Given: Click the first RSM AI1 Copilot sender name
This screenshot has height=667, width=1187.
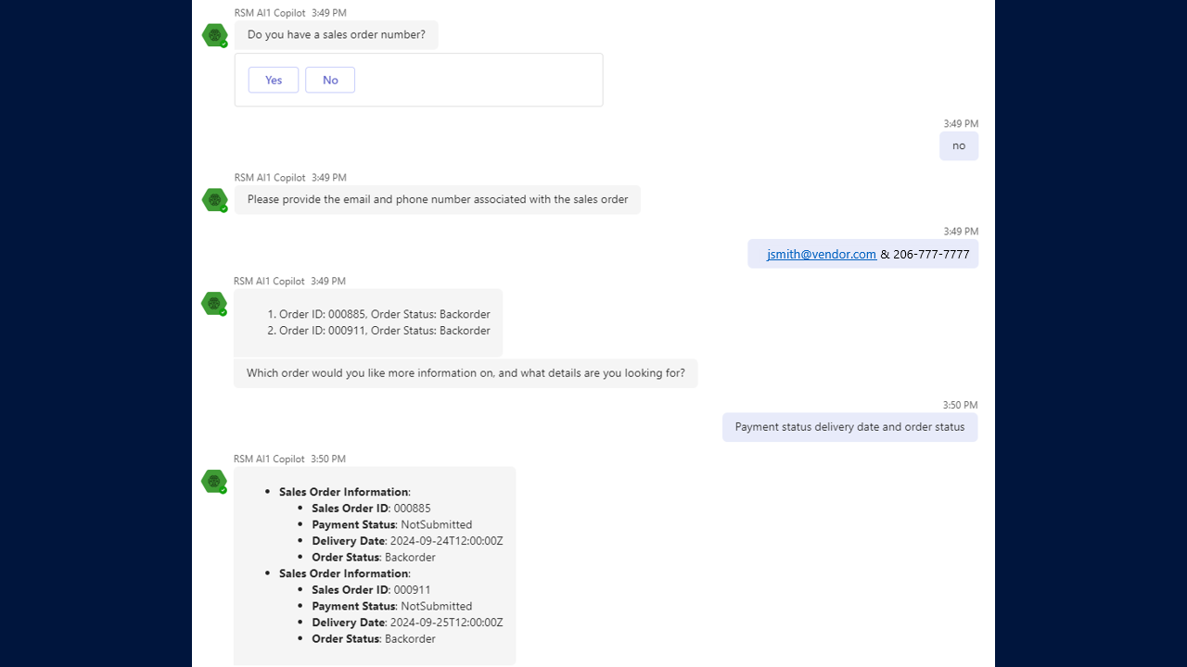Looking at the screenshot, I should click(x=270, y=13).
